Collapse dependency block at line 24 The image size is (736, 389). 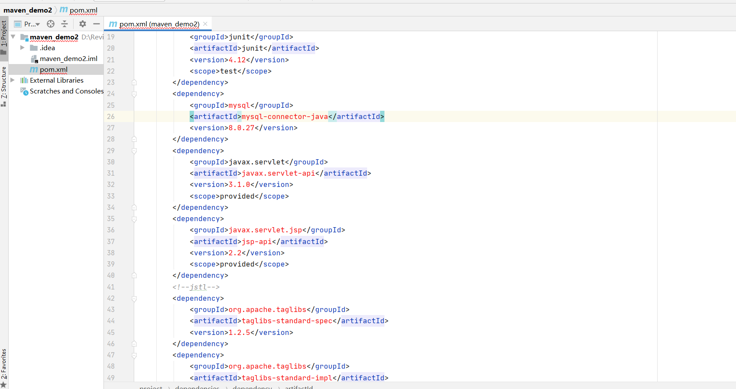[x=134, y=94]
